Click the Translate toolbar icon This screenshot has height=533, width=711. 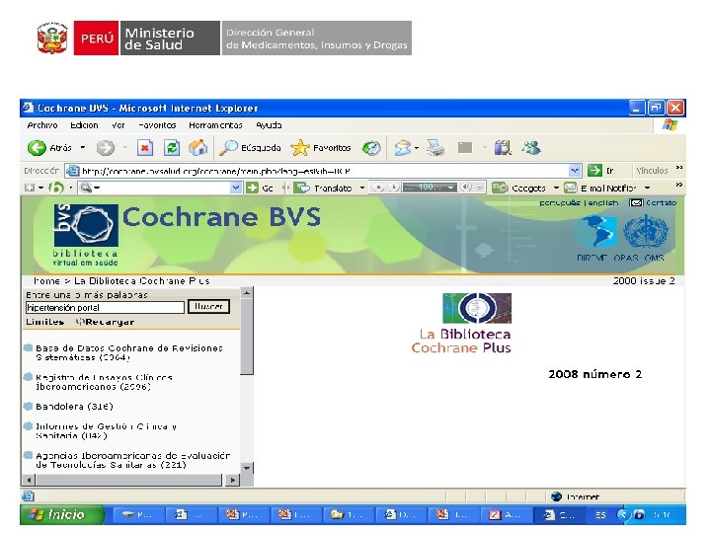[301, 188]
